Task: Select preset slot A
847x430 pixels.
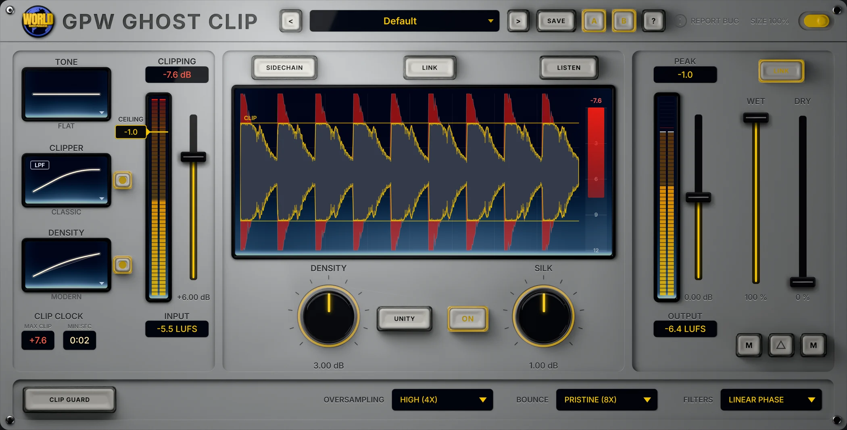Action: pos(594,21)
